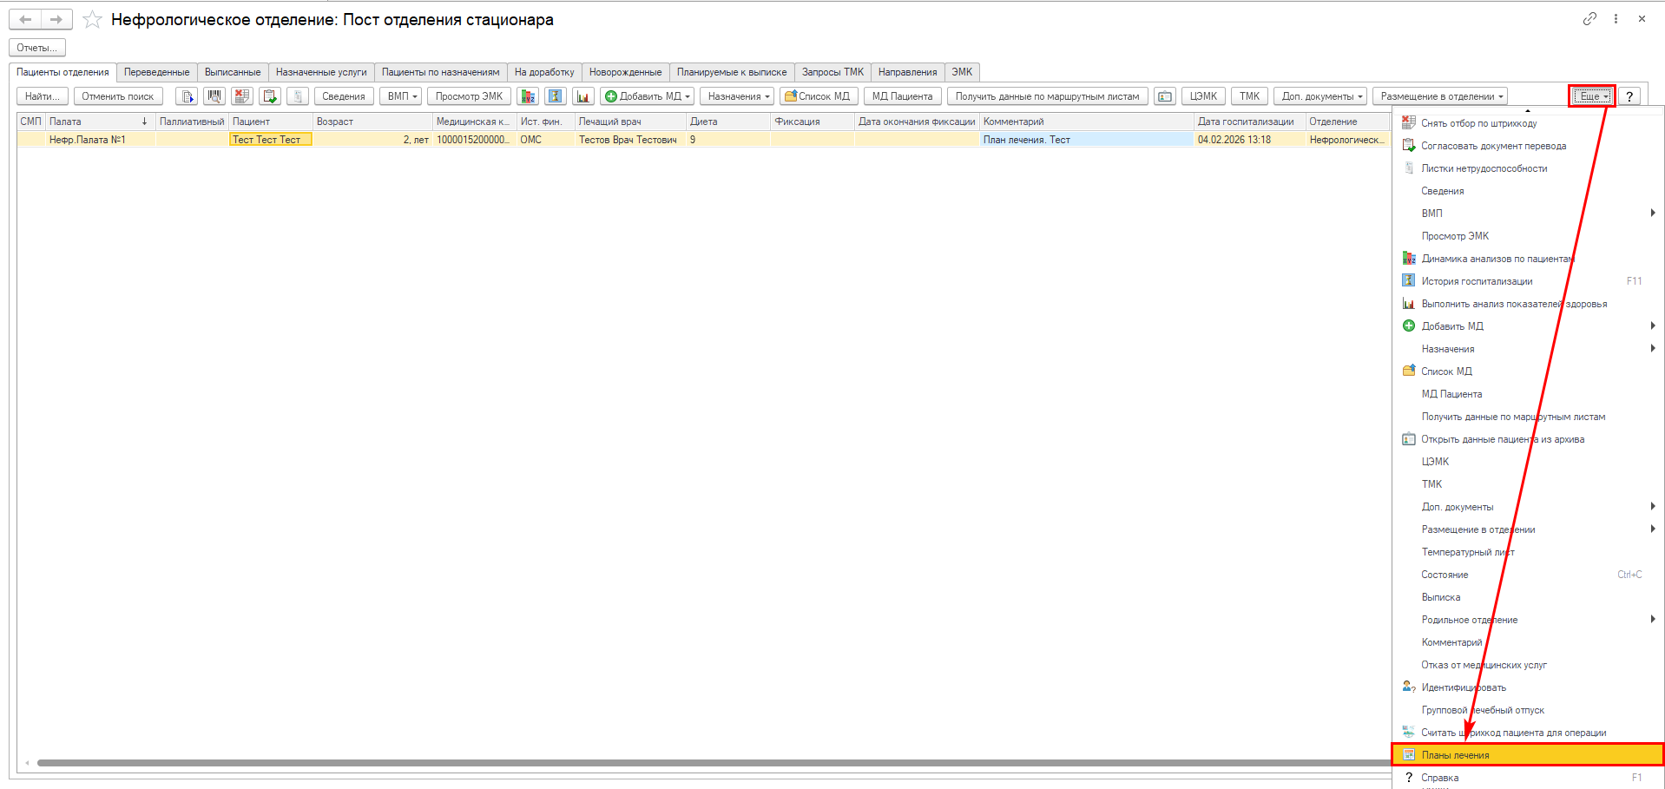Open the Добавить МД toolbar dropdown
This screenshot has width=1665, height=789.
pos(647,96)
